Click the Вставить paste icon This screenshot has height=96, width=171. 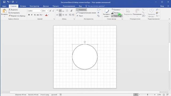5,11
